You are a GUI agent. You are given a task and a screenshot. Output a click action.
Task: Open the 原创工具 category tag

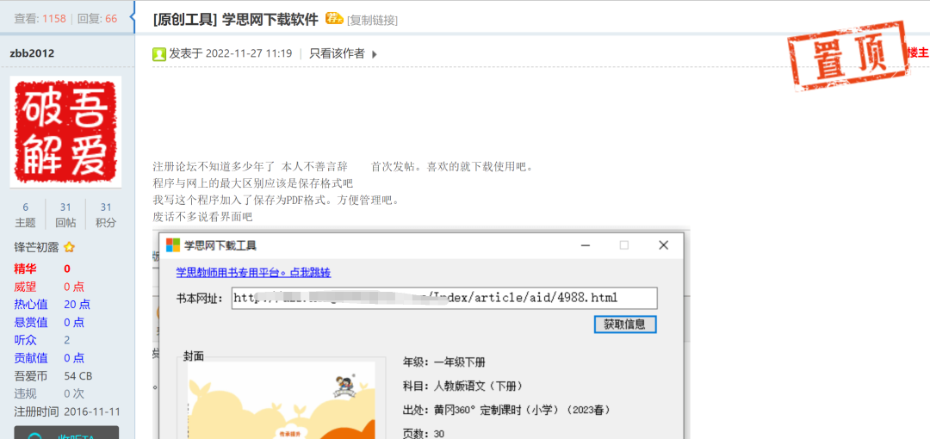[x=184, y=20]
